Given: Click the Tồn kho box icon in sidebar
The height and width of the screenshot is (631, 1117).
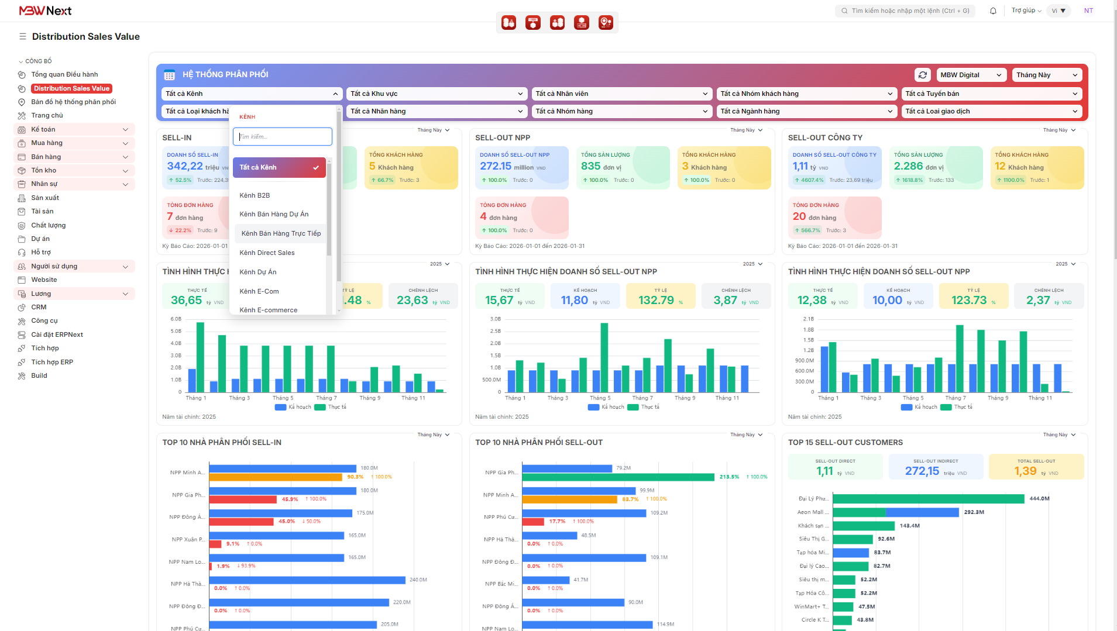Looking at the screenshot, I should tap(22, 171).
